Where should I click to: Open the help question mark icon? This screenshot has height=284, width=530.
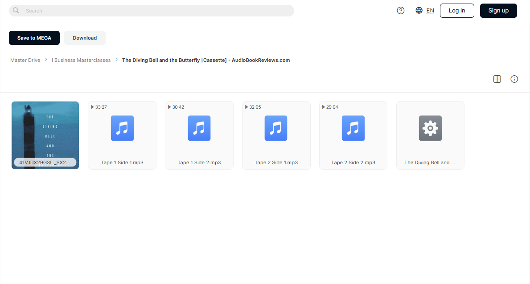click(x=401, y=11)
